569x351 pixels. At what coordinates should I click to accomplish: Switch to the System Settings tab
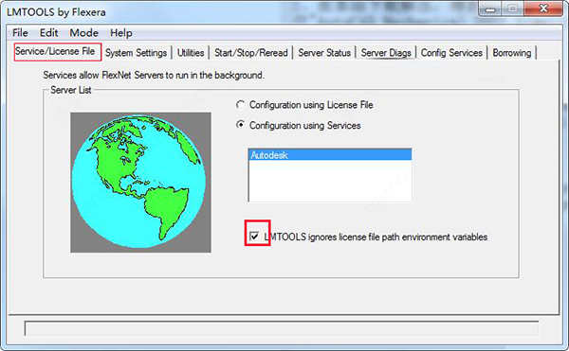(136, 53)
